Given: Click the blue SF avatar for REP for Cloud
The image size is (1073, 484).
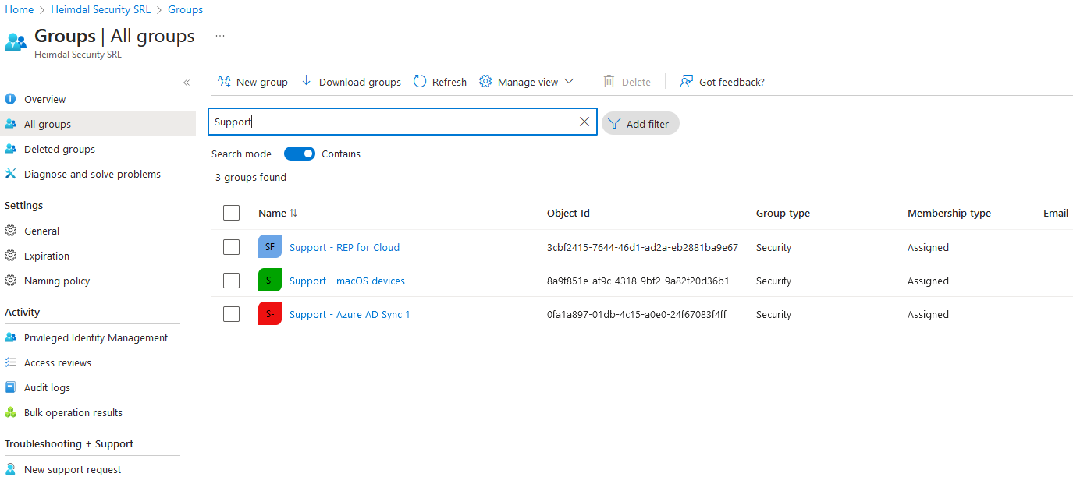Looking at the screenshot, I should 270,247.
